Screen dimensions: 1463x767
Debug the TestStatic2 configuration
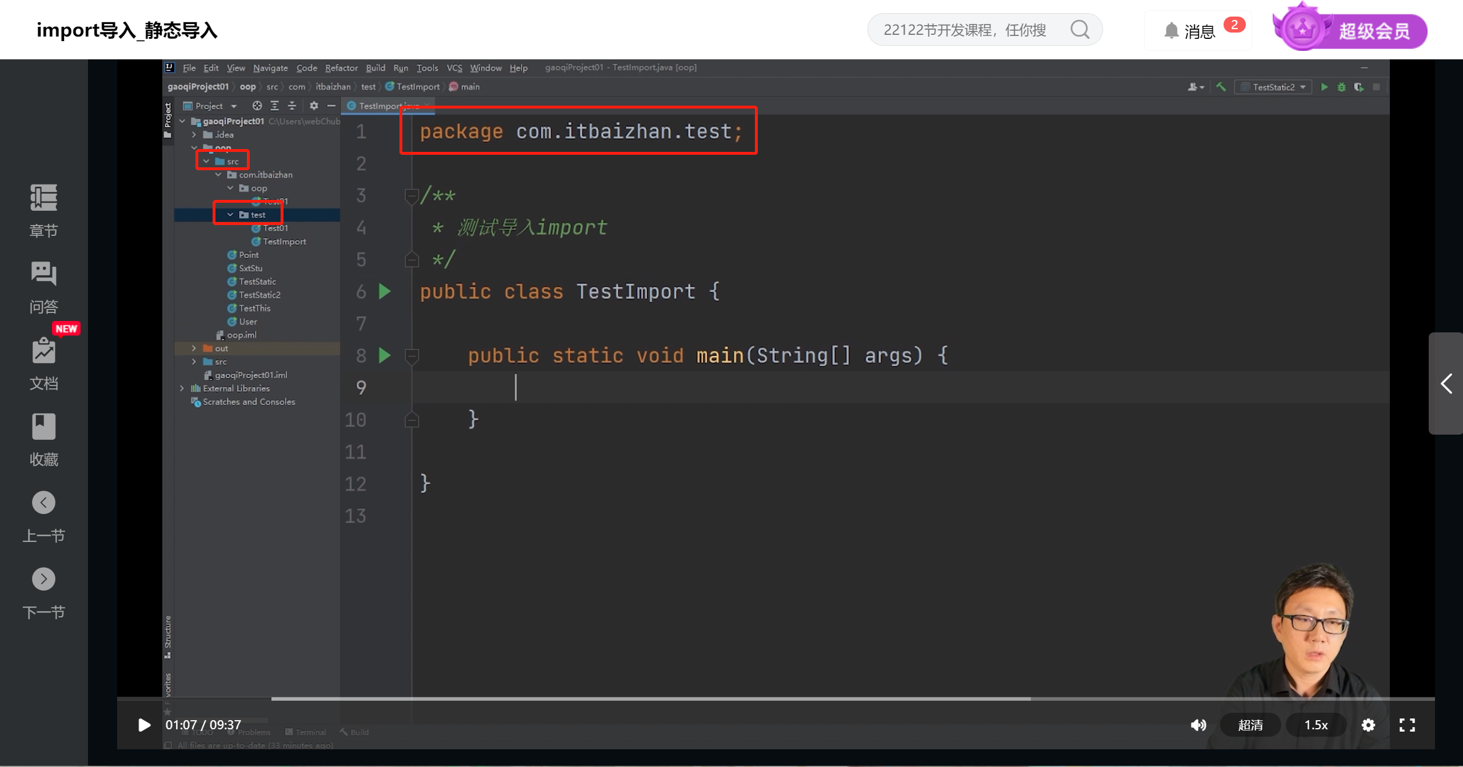(1341, 87)
